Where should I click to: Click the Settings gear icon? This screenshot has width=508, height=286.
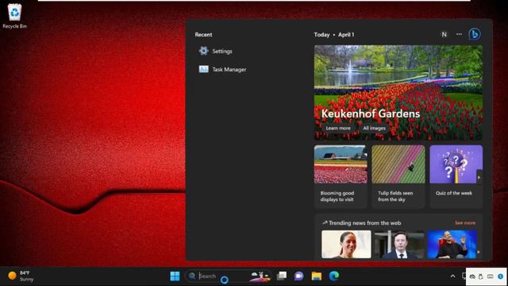pyautogui.click(x=203, y=51)
